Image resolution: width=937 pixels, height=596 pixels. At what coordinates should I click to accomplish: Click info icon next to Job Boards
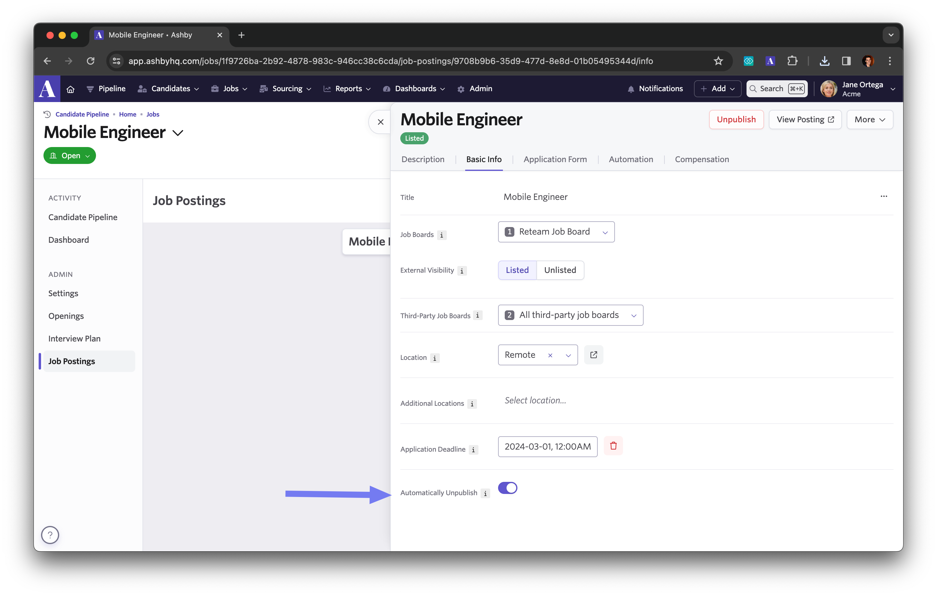pyautogui.click(x=442, y=235)
